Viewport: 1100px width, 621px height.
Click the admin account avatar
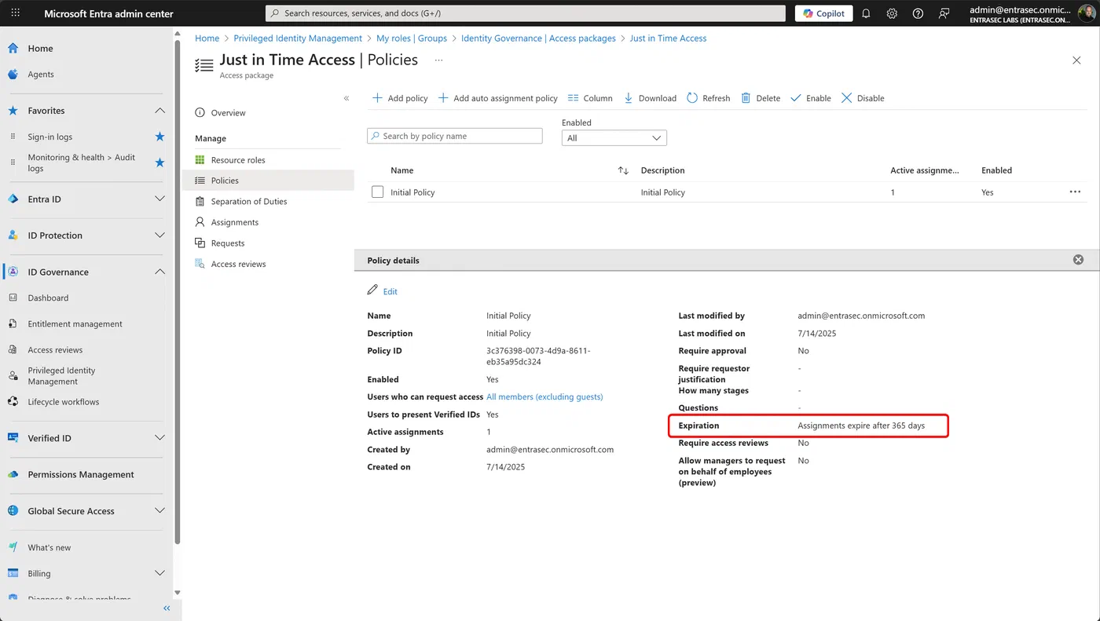(x=1085, y=13)
